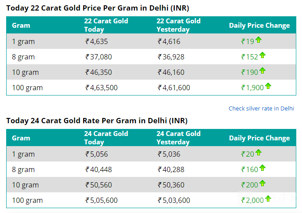Click green up arrow in 22 carat 8 gram row
302x213 pixels.
pyautogui.click(x=262, y=55)
